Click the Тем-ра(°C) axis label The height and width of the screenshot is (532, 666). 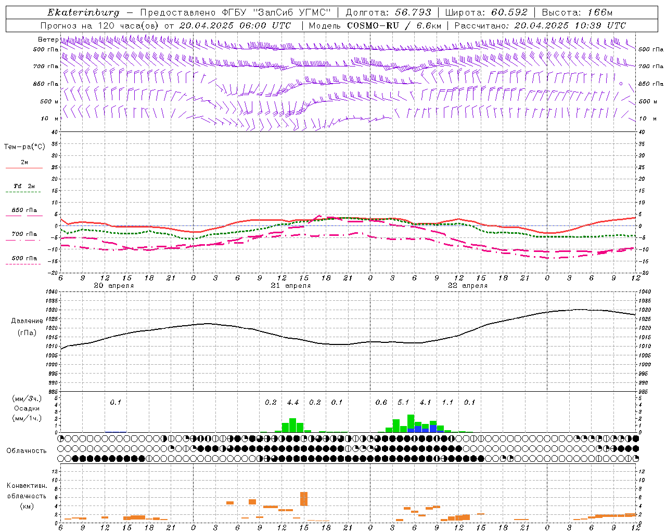(24, 147)
